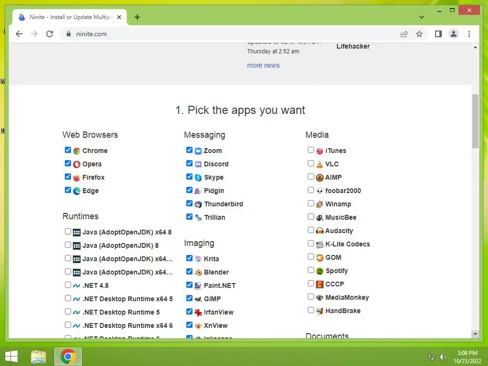Toggle the Chrome side panel
488x366 pixels.
pyautogui.click(x=438, y=34)
